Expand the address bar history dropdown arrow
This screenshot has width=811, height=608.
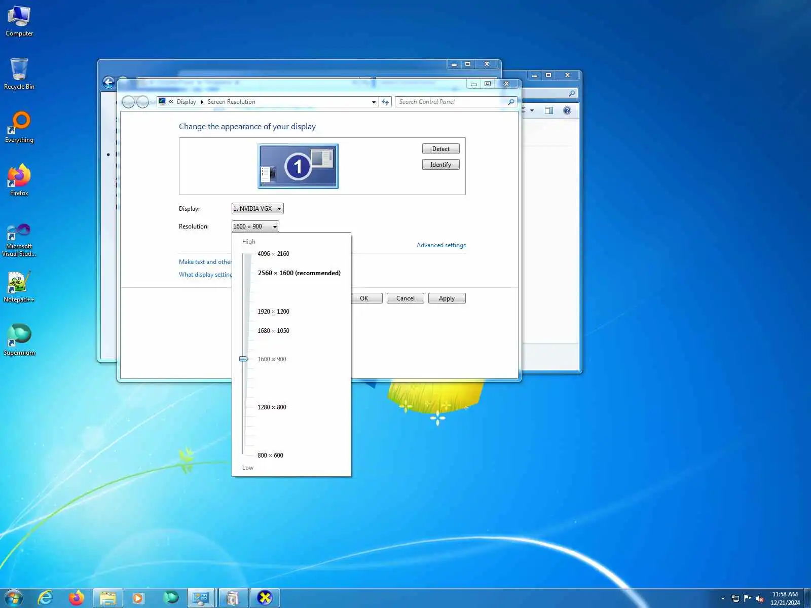pyautogui.click(x=374, y=102)
